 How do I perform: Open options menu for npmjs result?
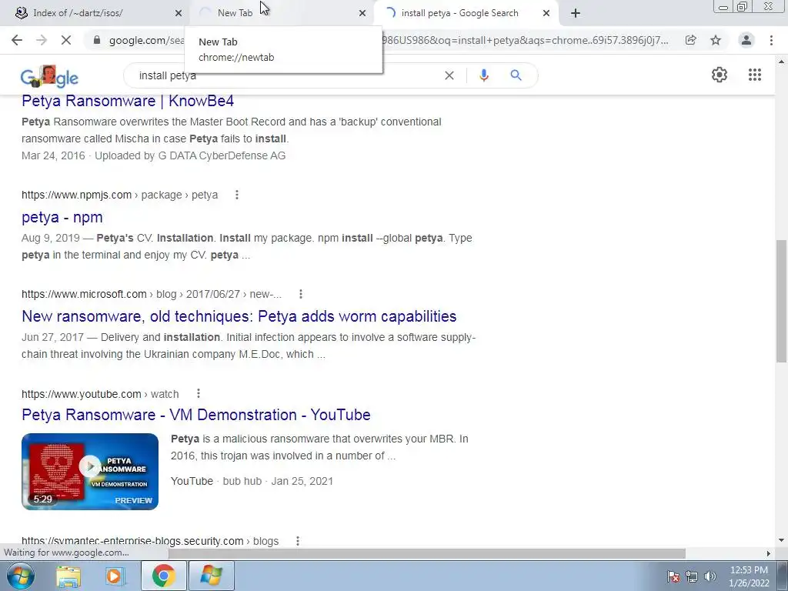coord(237,195)
